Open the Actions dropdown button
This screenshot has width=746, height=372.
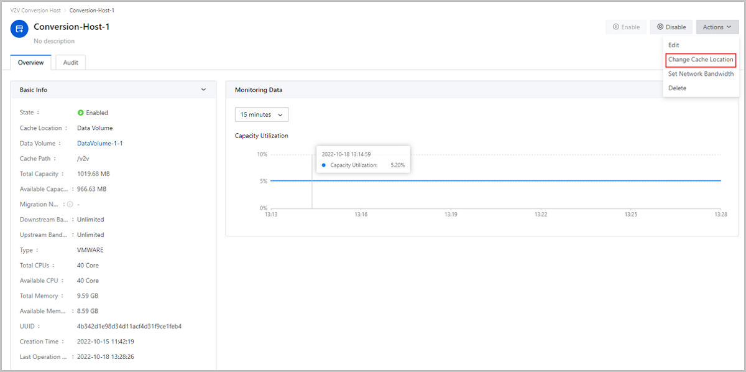coord(717,27)
